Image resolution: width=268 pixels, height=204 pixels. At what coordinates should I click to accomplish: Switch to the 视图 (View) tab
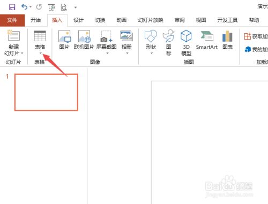[x=201, y=20]
